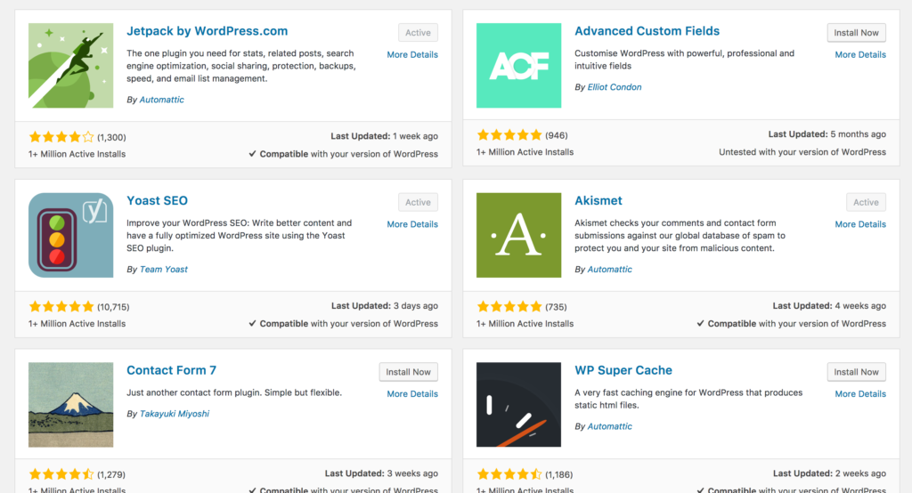This screenshot has height=493, width=912.
Task: Open the Yoast SEO plugin title
Action: pos(157,200)
